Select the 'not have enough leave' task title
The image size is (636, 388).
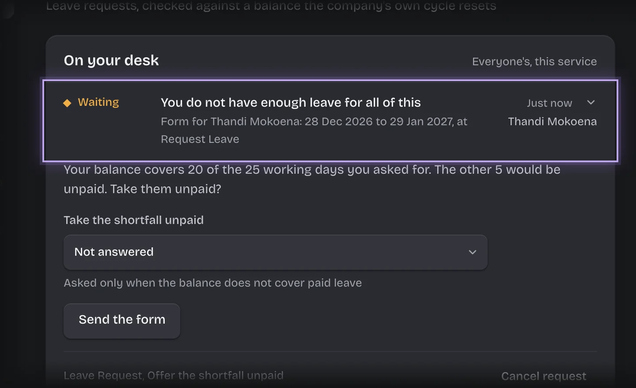(x=291, y=102)
